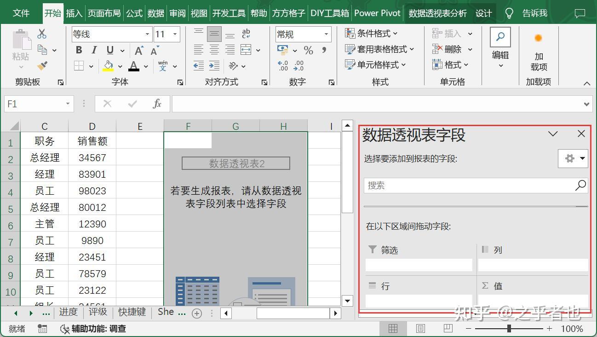
Task: Open the 插入 ribbon tab
Action: [74, 13]
